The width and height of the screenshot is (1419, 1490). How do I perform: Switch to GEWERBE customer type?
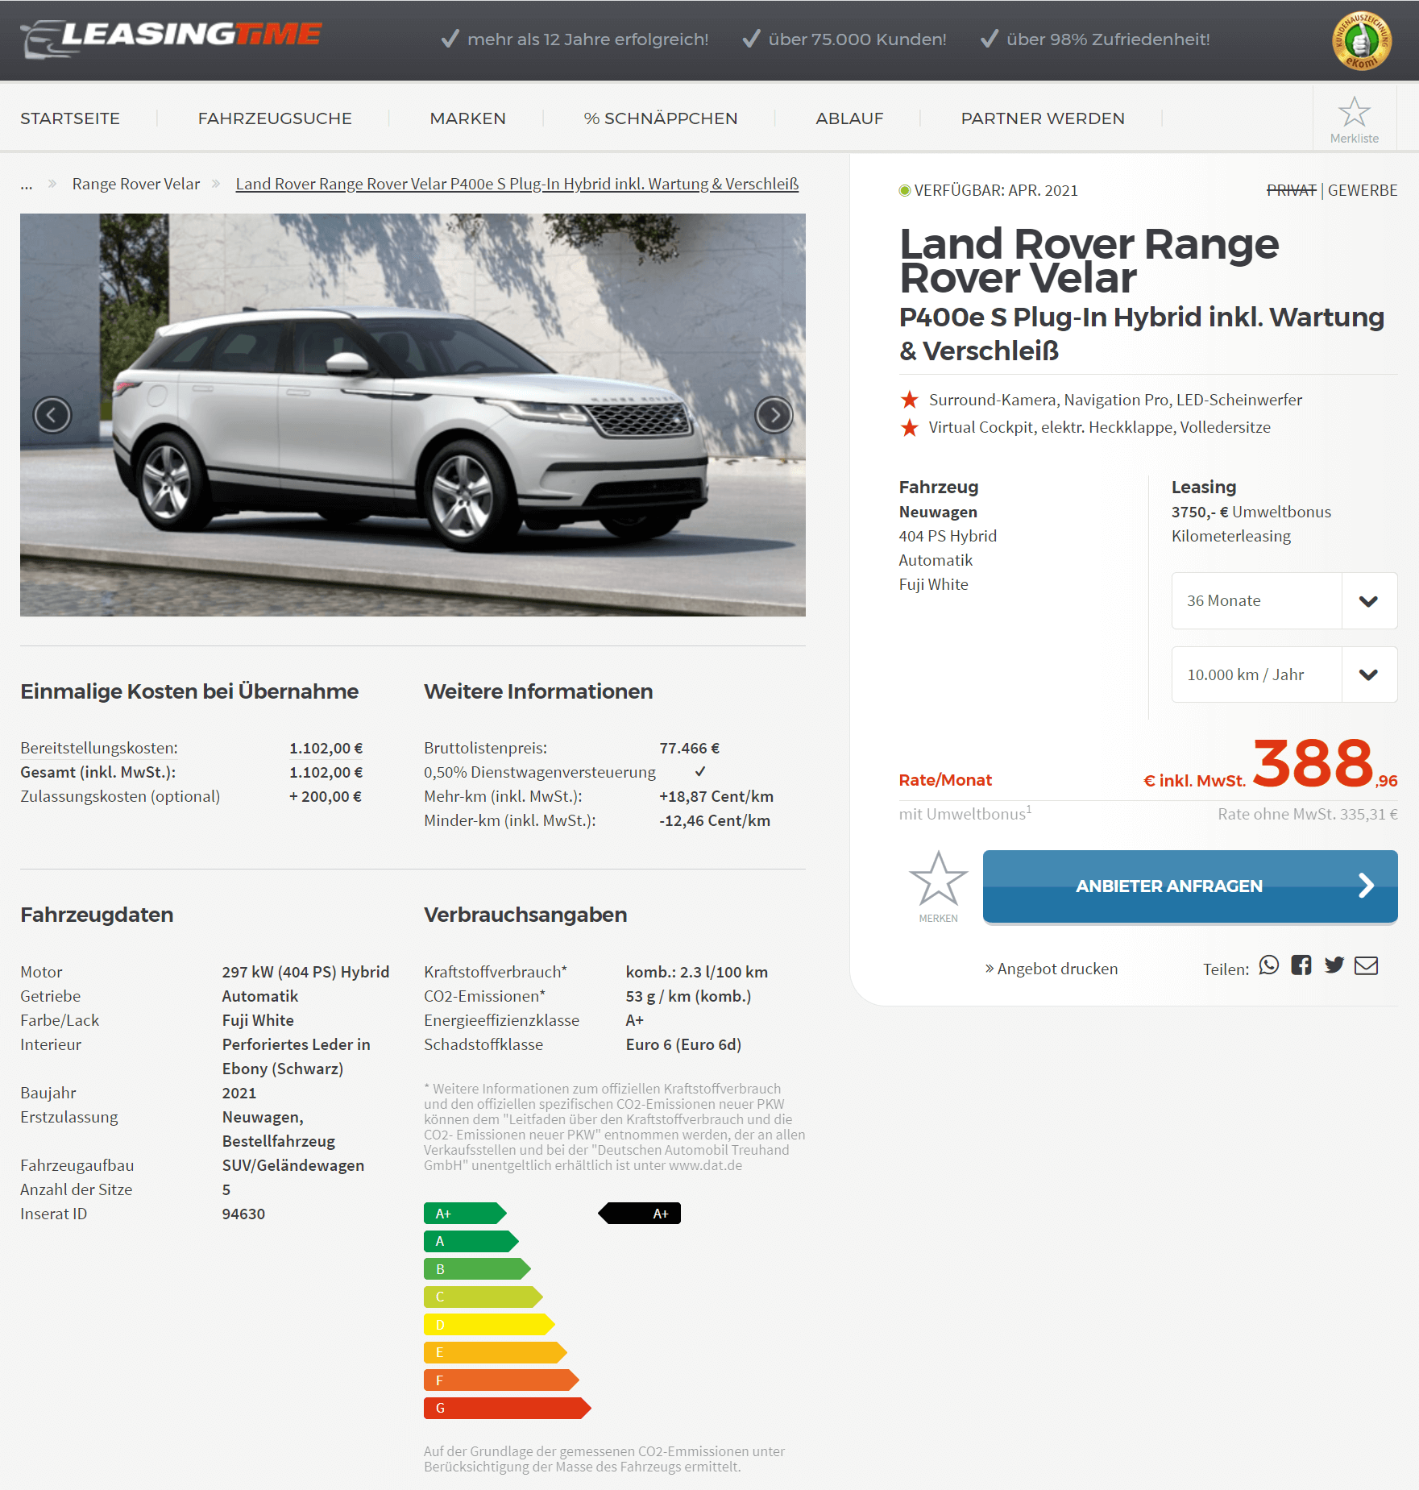(x=1363, y=190)
